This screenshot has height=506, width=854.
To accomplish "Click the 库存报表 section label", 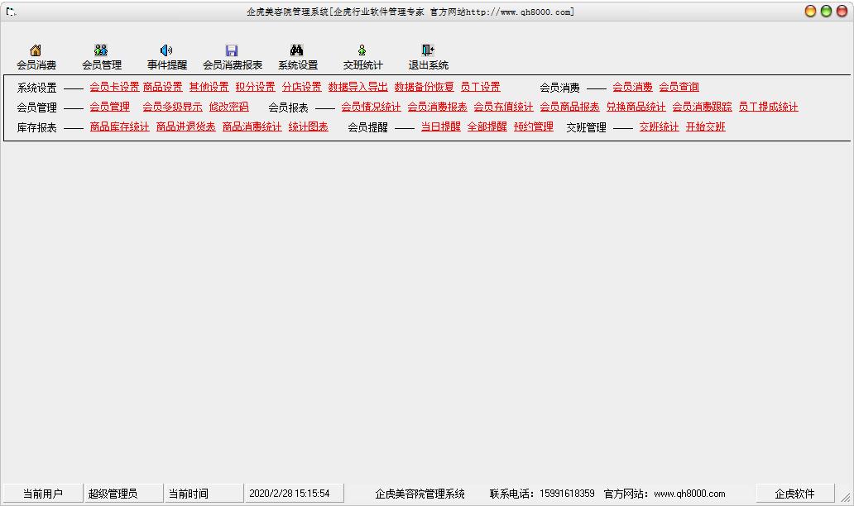I will tap(36, 127).
